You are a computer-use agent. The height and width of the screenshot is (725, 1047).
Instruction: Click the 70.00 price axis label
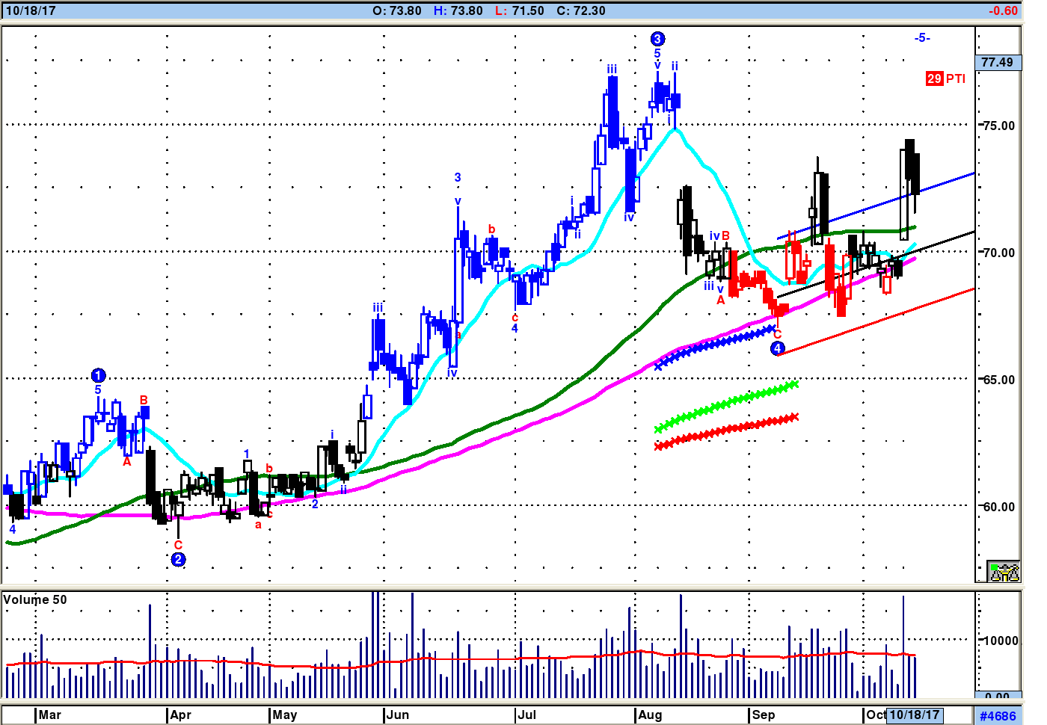tap(1000, 253)
